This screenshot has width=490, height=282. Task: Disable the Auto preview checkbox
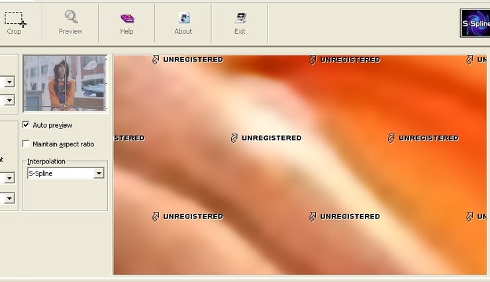point(26,124)
